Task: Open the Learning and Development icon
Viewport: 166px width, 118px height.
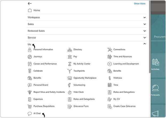Action: (x=110, y=64)
